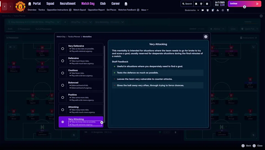The height and width of the screenshot is (150, 265).
Task: Open the Bookmarks dropdown
Action: pos(192,10)
